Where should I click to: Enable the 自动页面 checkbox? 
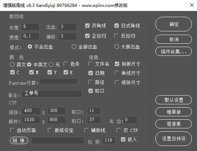click(x=12, y=130)
